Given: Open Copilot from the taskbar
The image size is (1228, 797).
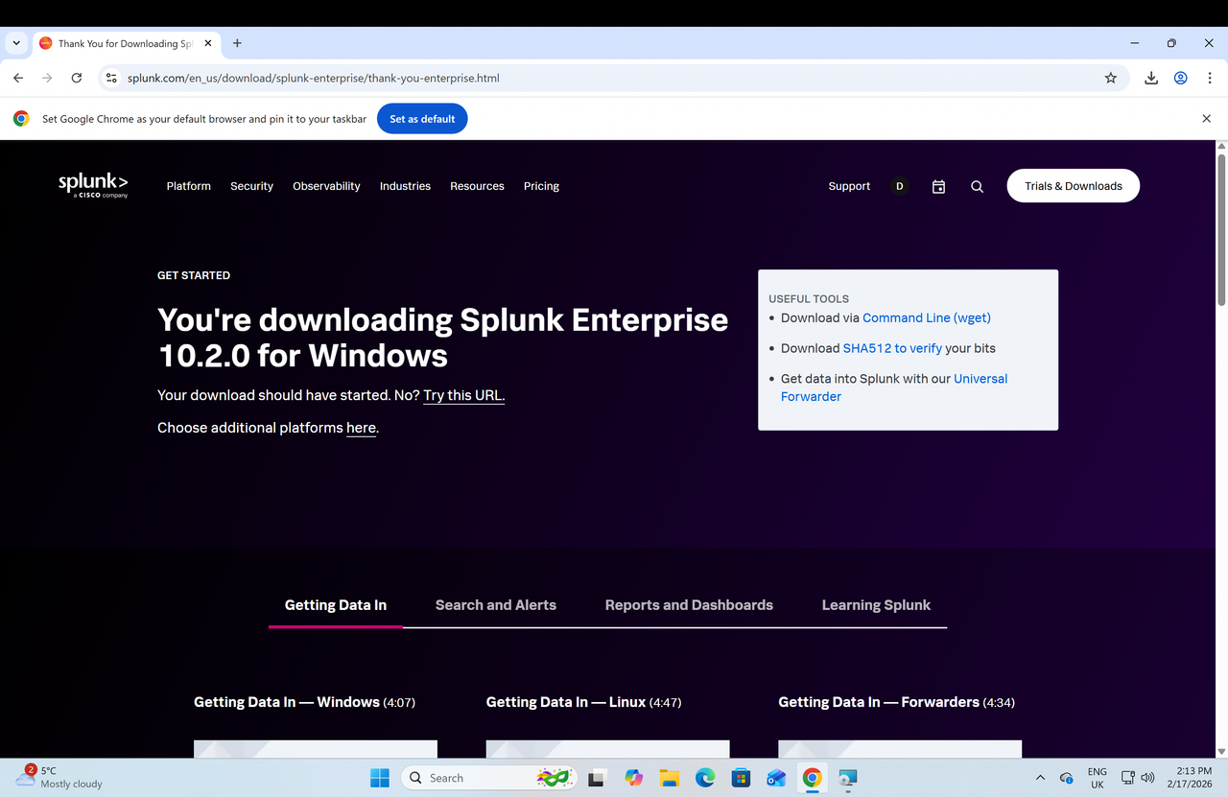Looking at the screenshot, I should point(633,778).
